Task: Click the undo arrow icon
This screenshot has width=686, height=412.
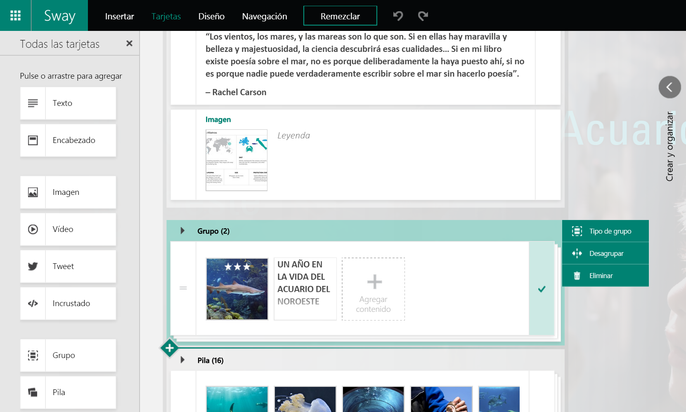Action: tap(398, 16)
